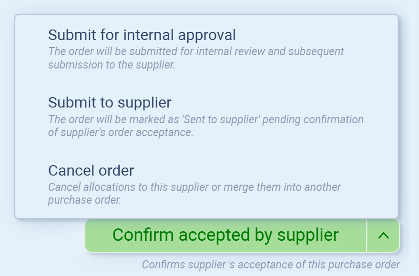Close the action list via the green chevron
The image size is (419, 276).
coord(383,236)
